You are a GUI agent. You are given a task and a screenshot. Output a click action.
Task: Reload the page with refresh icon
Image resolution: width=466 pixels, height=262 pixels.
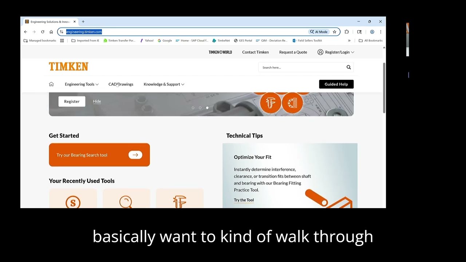tap(43, 32)
